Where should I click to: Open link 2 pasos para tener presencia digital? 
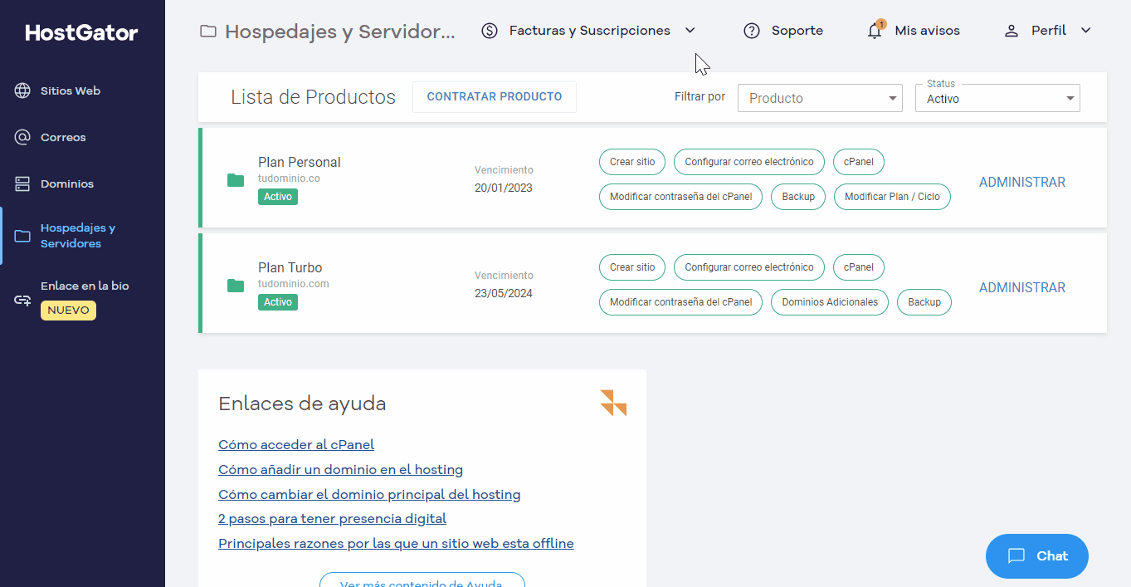click(332, 519)
